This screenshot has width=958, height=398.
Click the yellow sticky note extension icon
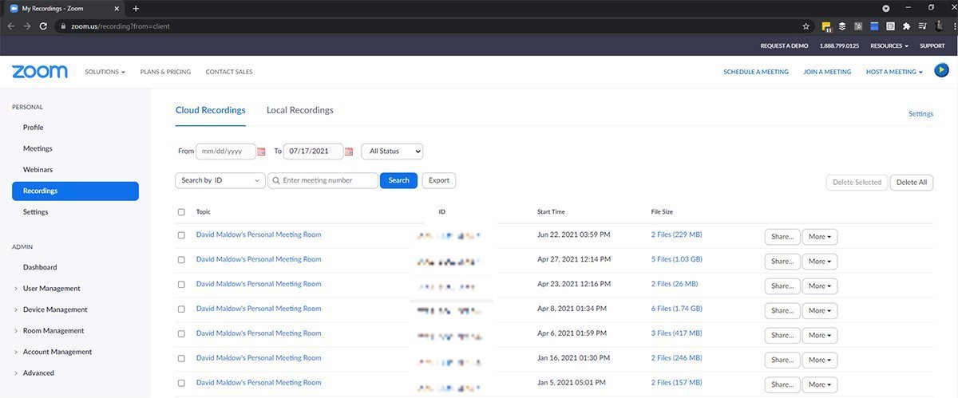coord(826,26)
